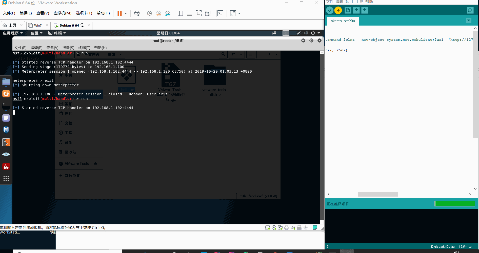479x253 pixels.
Task: Click the Arduino horizontal scrollbar thumb
Action: 378,194
